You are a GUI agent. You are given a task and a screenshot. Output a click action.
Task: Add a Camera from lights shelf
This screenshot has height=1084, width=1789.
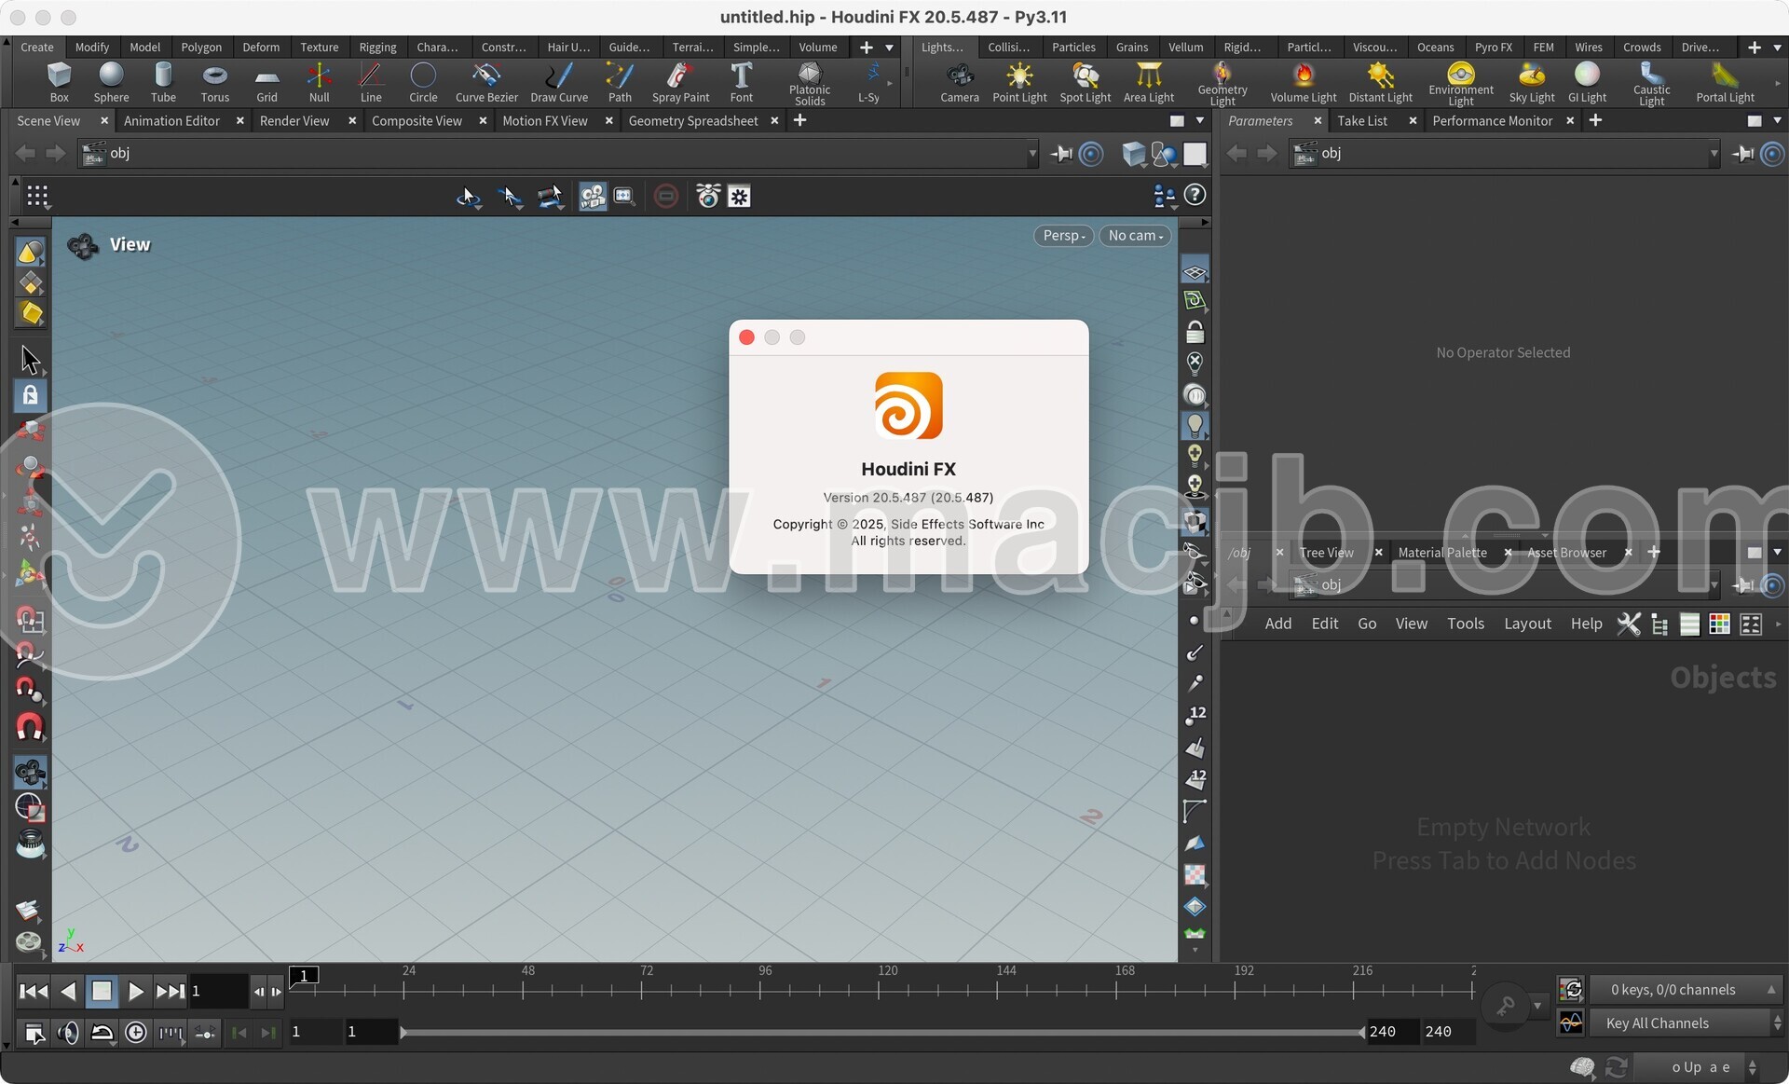(960, 82)
